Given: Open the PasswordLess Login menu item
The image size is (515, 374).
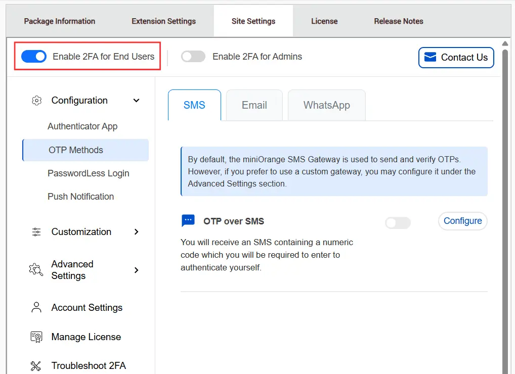Looking at the screenshot, I should 89,173.
